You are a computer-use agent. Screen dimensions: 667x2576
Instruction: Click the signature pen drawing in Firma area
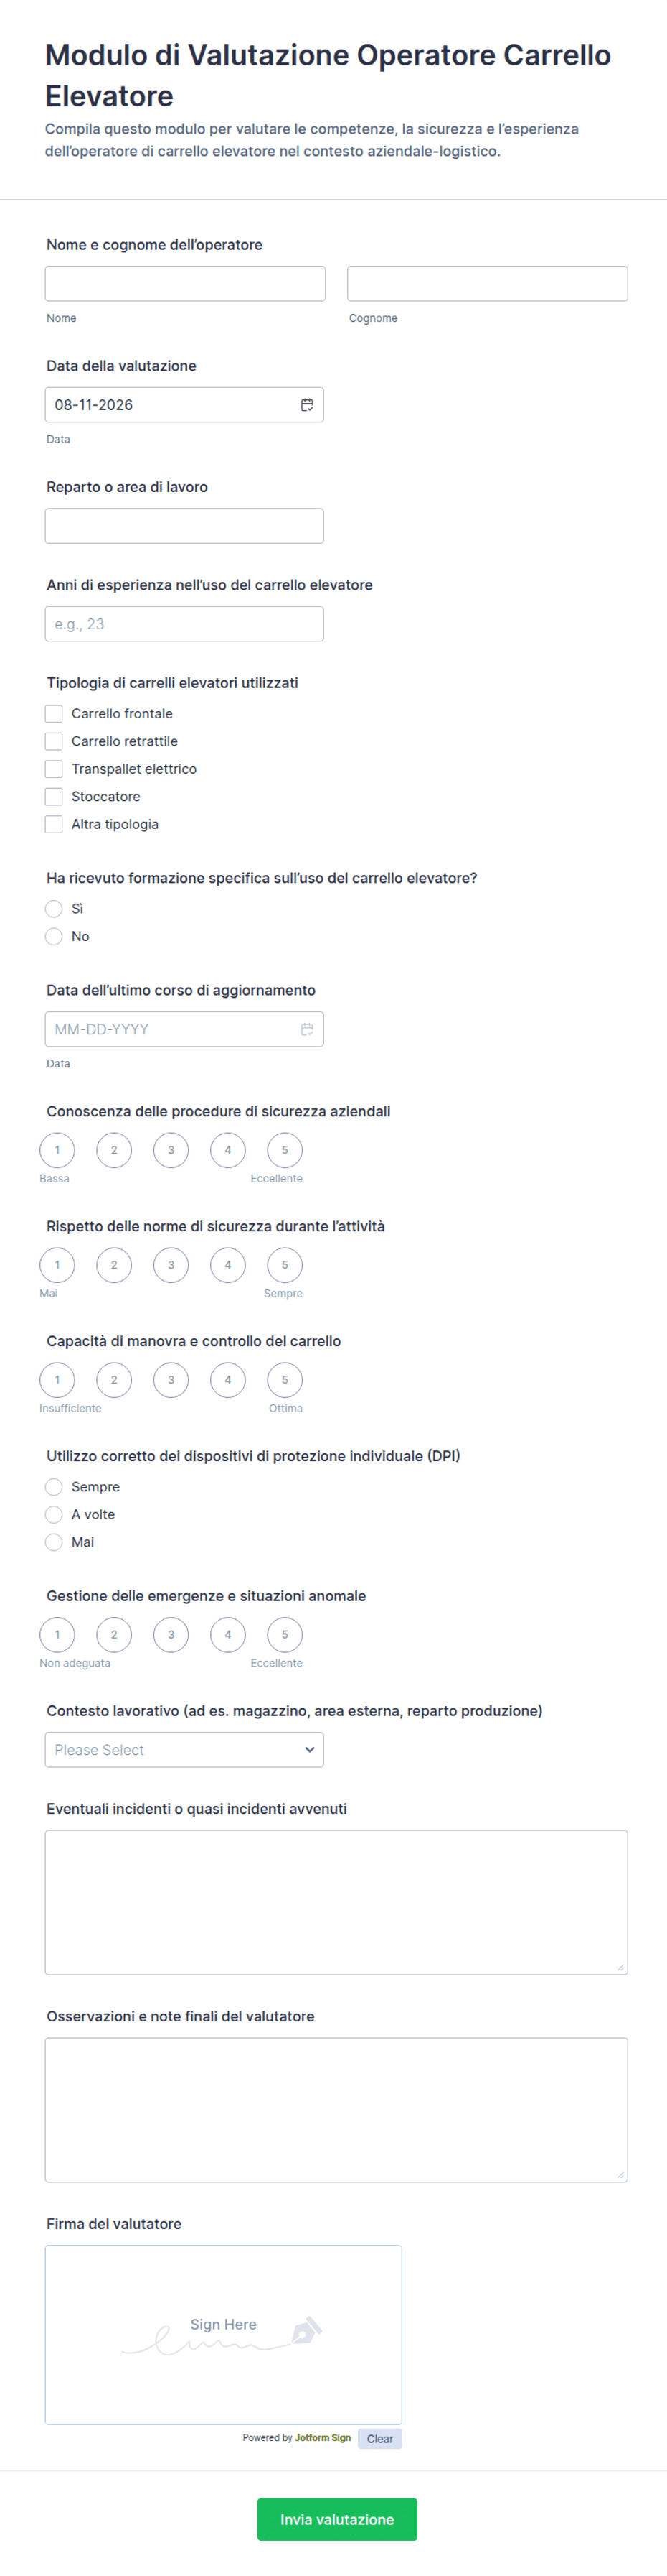coord(222,2334)
